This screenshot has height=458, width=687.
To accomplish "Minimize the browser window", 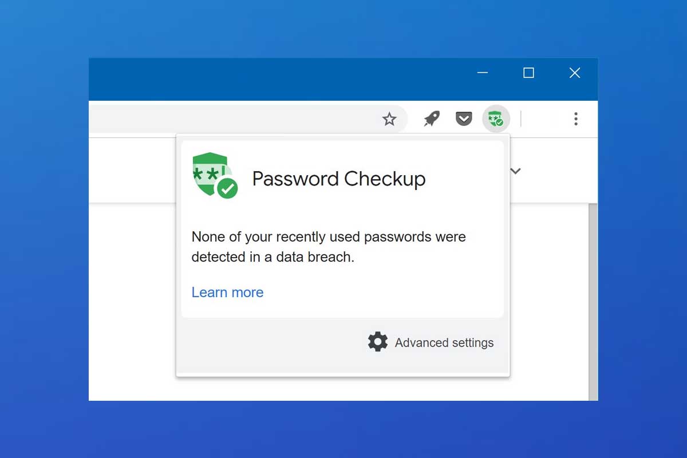I will 483,73.
